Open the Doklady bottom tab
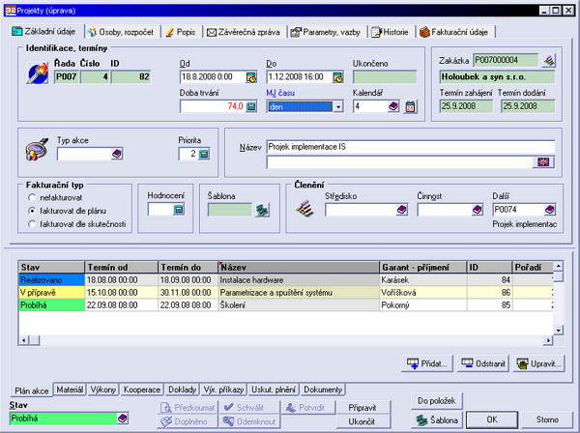The height and width of the screenshot is (433, 580). coord(182,390)
